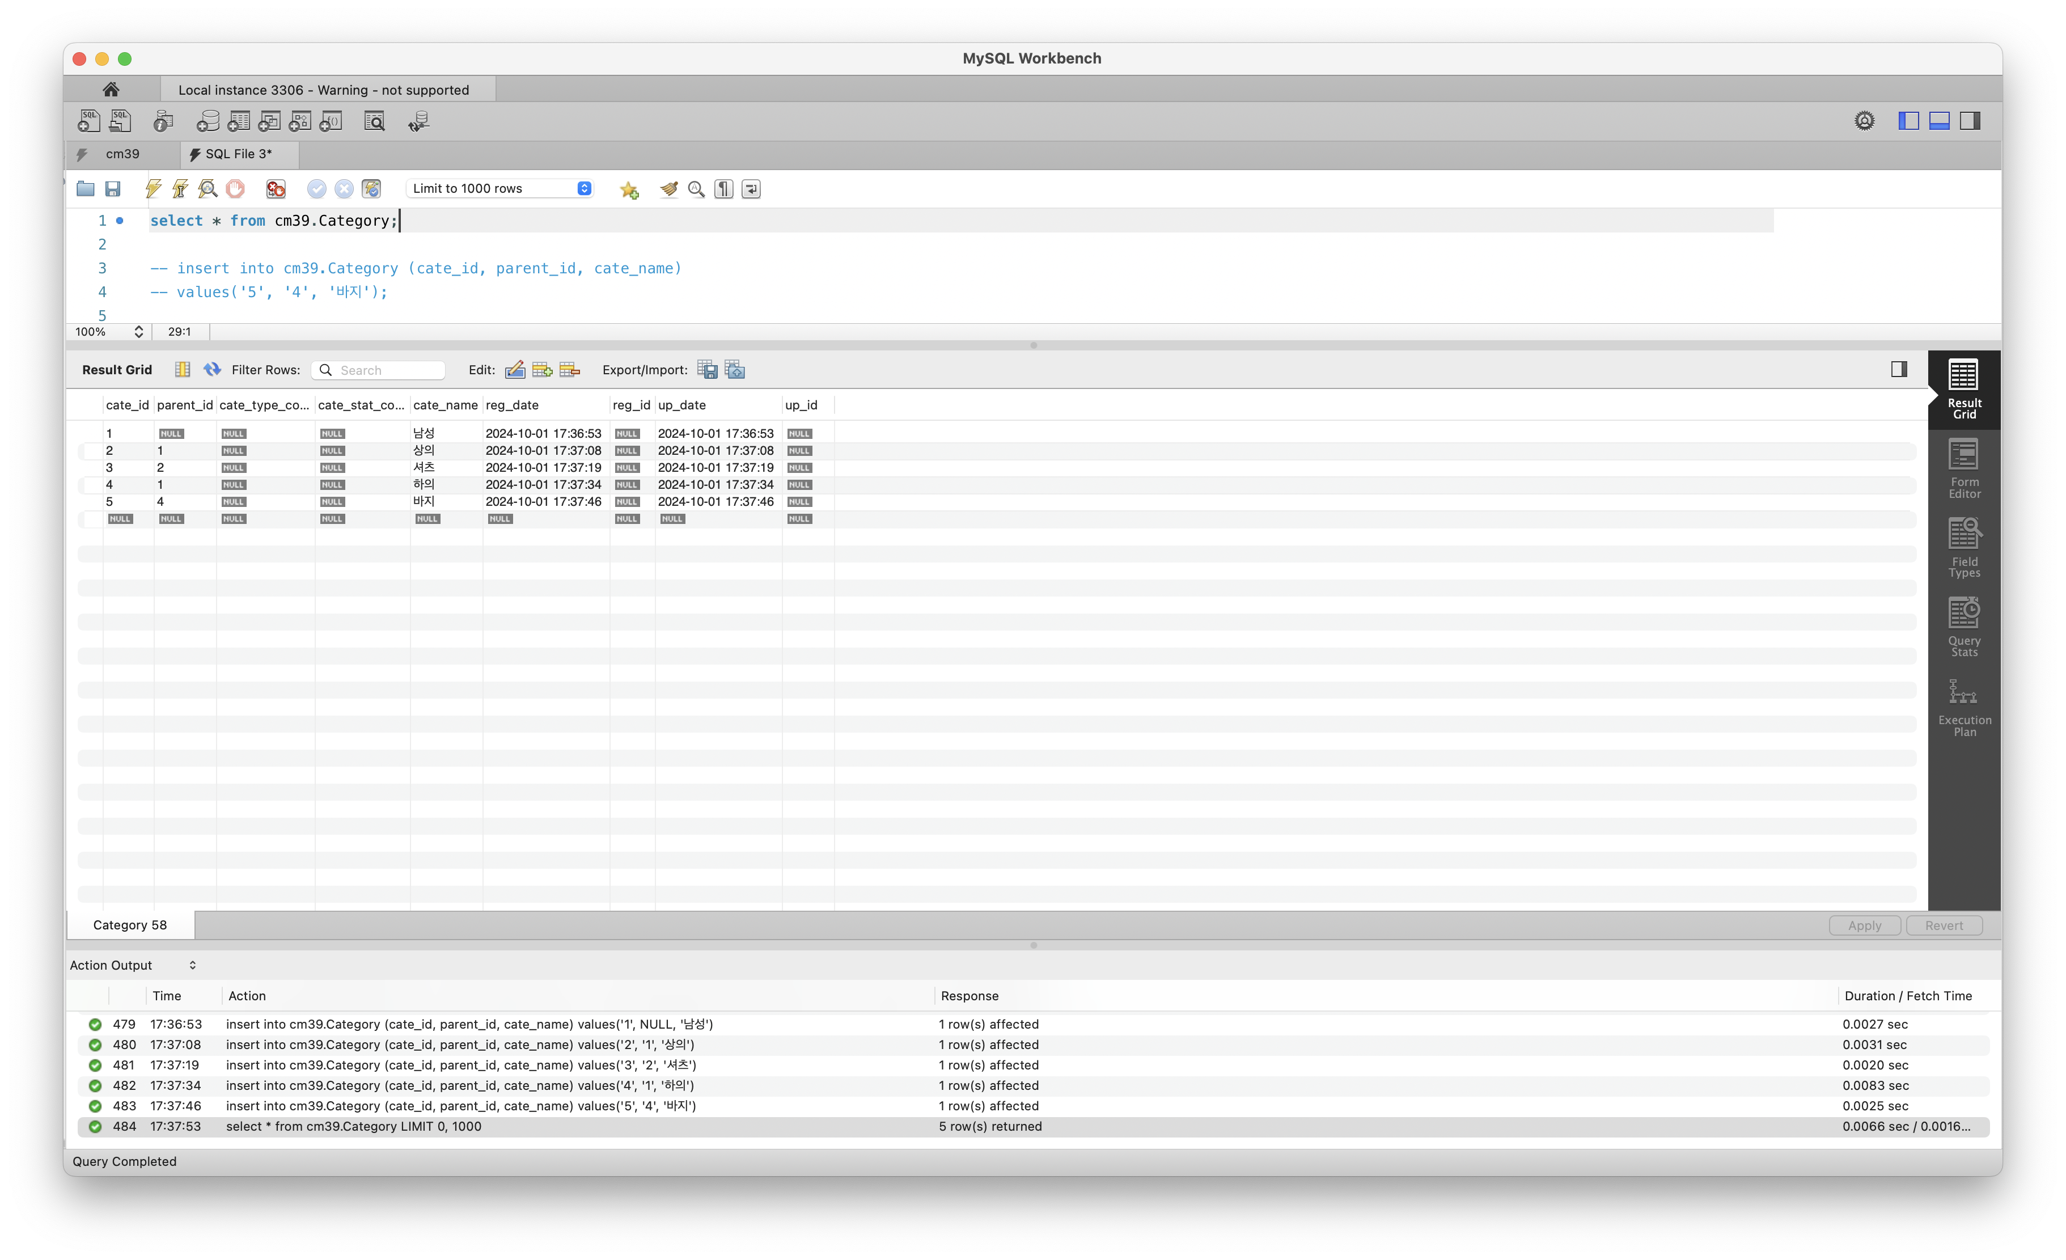The height and width of the screenshot is (1260, 2066).
Task: Sort by the cate_name column header
Action: tap(445, 405)
